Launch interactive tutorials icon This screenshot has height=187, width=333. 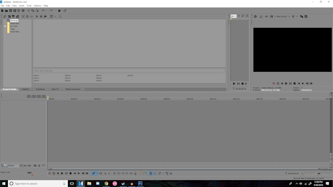point(59,11)
